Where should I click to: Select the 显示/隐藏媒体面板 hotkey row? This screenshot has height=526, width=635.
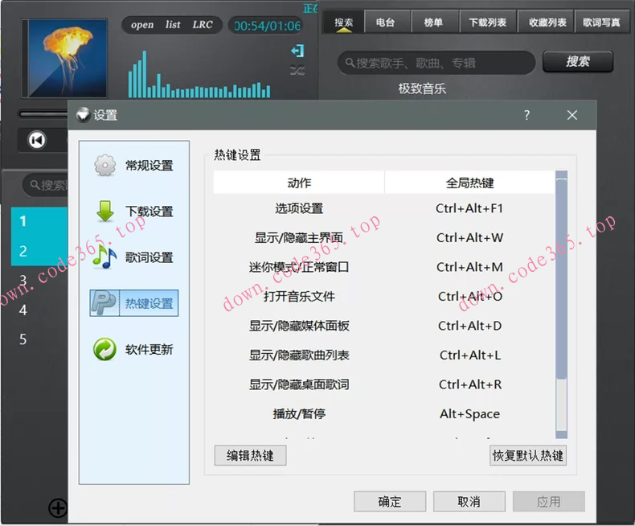coord(384,326)
